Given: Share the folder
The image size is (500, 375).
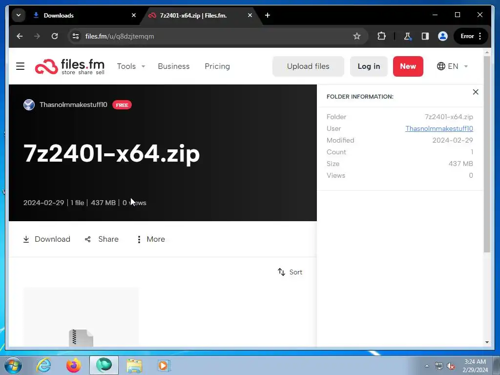Looking at the screenshot, I should [102, 239].
